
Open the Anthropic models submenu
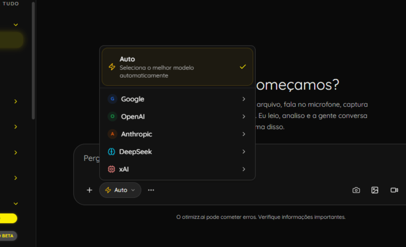point(177,134)
